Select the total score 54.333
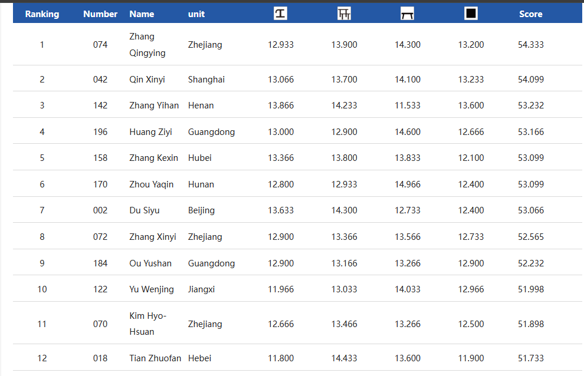Viewport: 584px width, 376px height. 530,45
